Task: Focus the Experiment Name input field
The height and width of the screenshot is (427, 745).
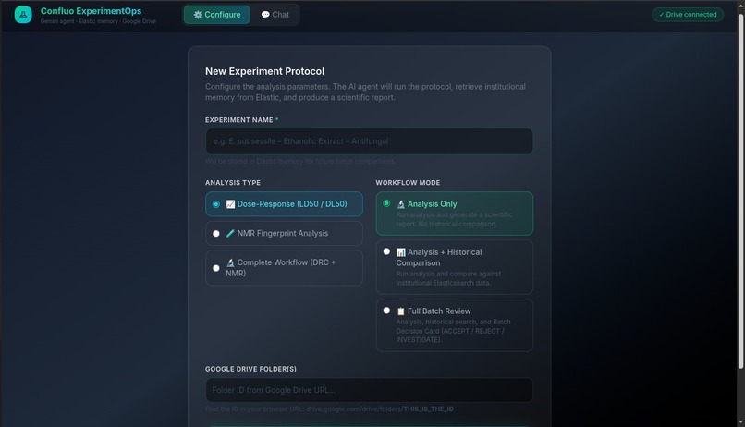Action: tap(369, 141)
